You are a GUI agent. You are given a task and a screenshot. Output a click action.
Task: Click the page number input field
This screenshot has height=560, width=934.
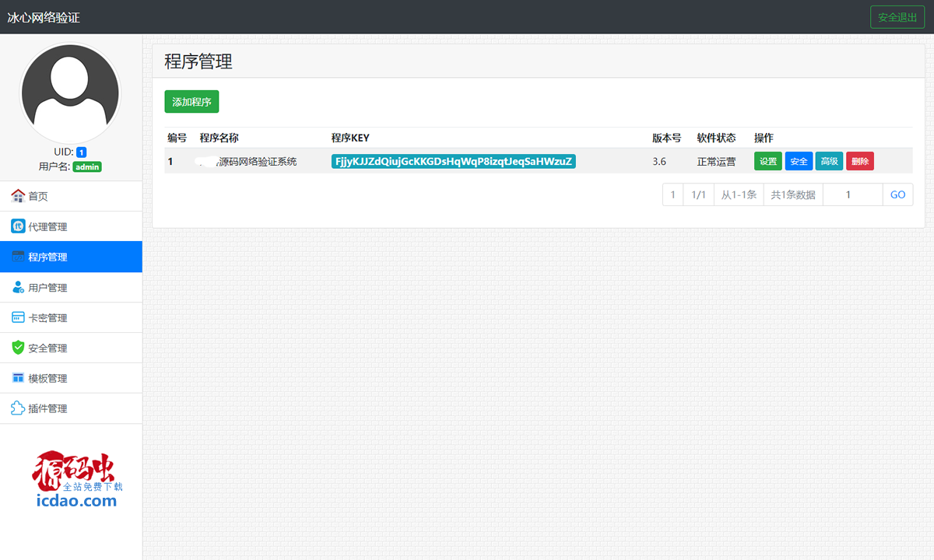[x=852, y=194]
